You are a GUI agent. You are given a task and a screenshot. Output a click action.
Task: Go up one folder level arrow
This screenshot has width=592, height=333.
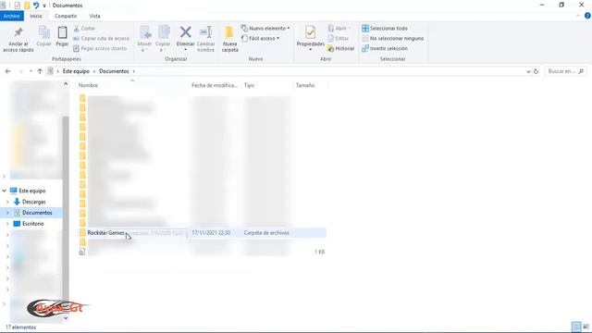pyautogui.click(x=40, y=71)
